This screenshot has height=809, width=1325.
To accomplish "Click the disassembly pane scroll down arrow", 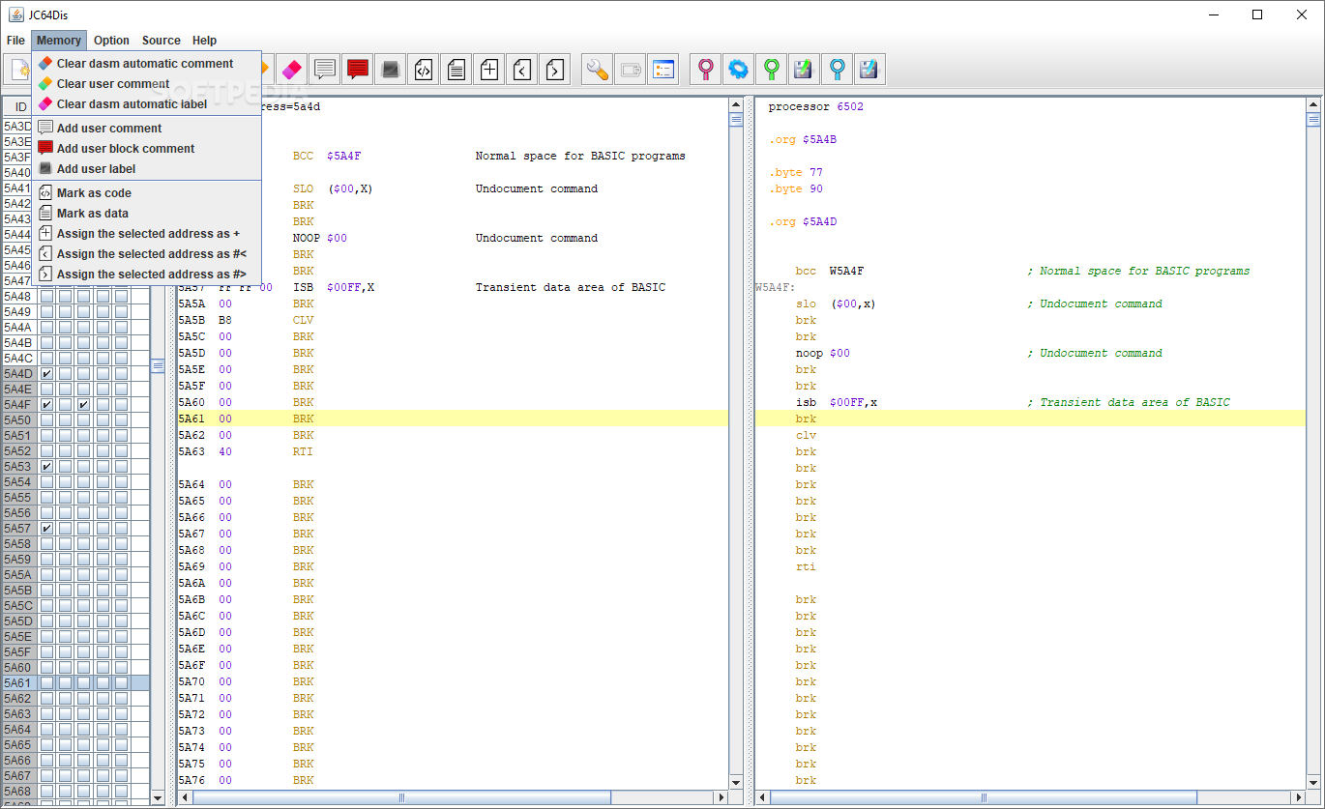I will [736, 782].
